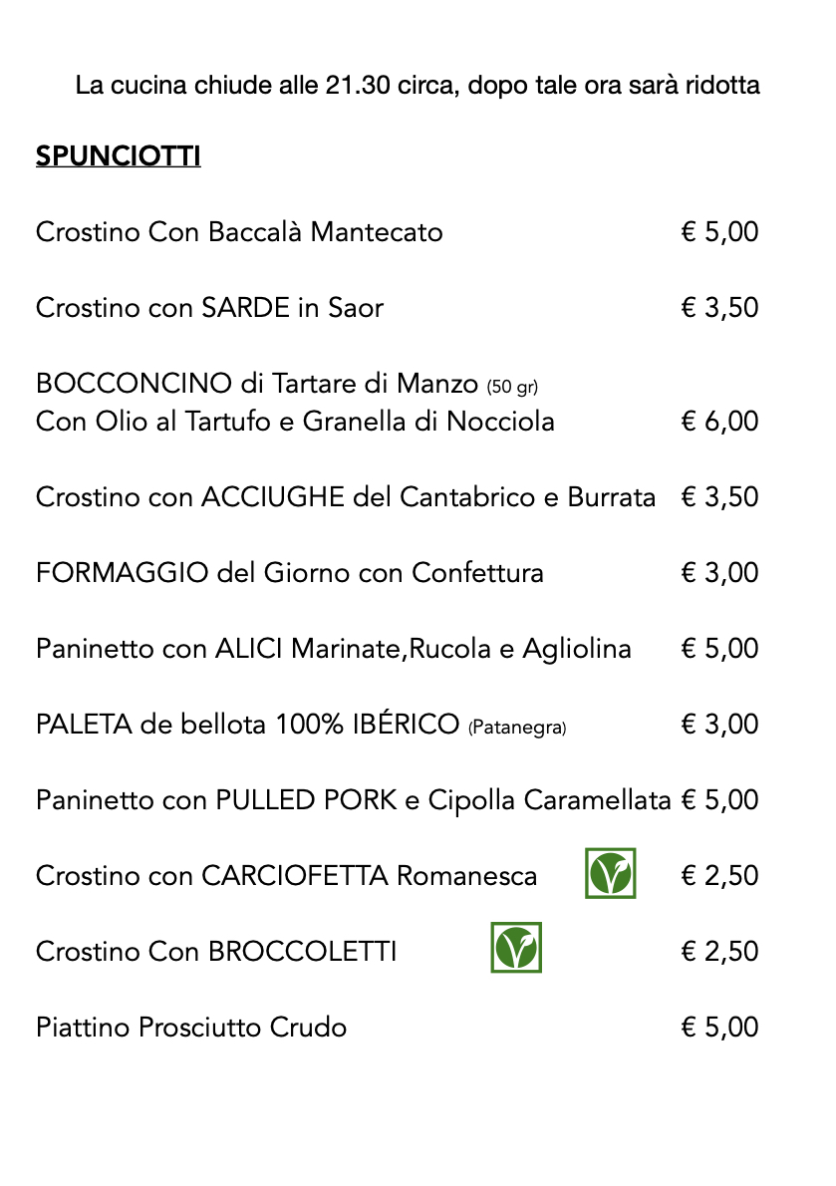Click the vegetarian icon beside Carciofetta Romanesca
The height and width of the screenshot is (1186, 836).
point(610,873)
